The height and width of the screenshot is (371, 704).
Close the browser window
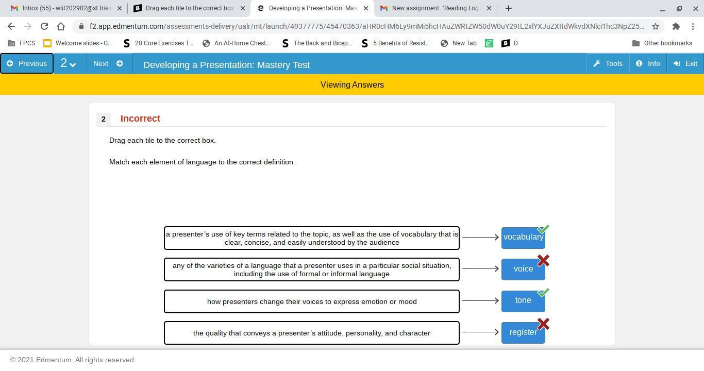point(695,8)
